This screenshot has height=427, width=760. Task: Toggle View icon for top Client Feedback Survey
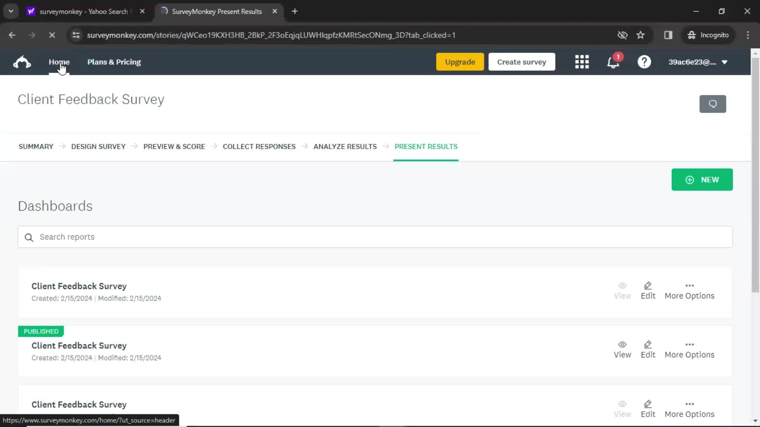click(x=622, y=285)
